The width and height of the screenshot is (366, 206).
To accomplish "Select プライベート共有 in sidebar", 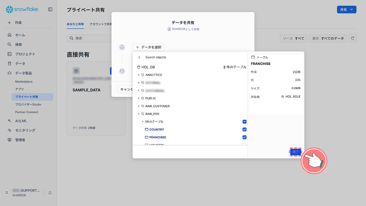I will point(32,97).
